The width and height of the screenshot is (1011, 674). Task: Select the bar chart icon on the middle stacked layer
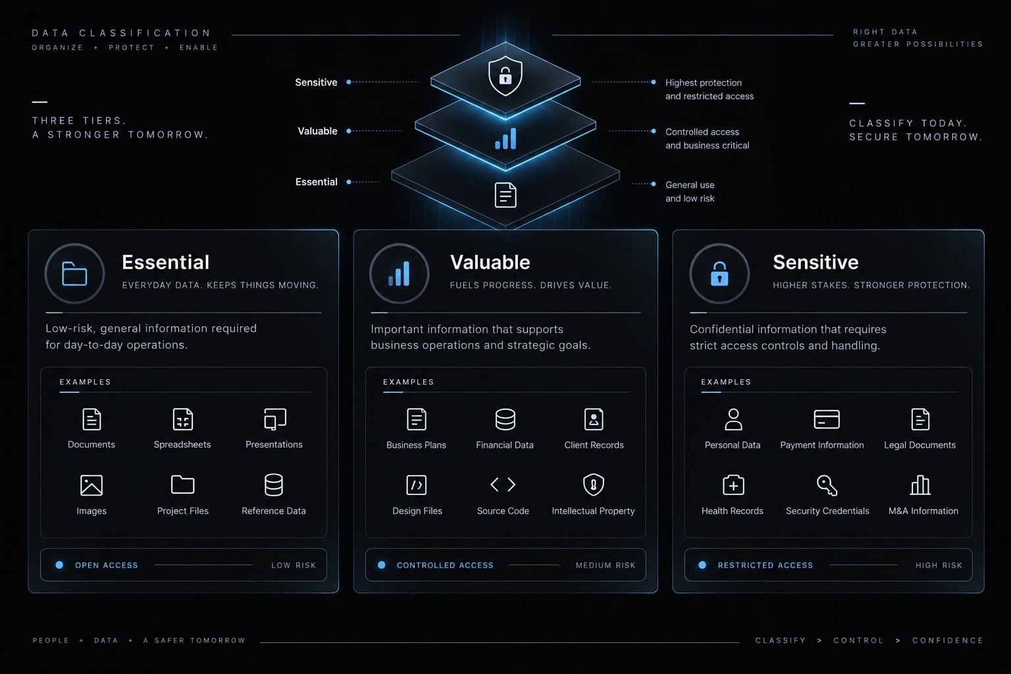point(505,139)
